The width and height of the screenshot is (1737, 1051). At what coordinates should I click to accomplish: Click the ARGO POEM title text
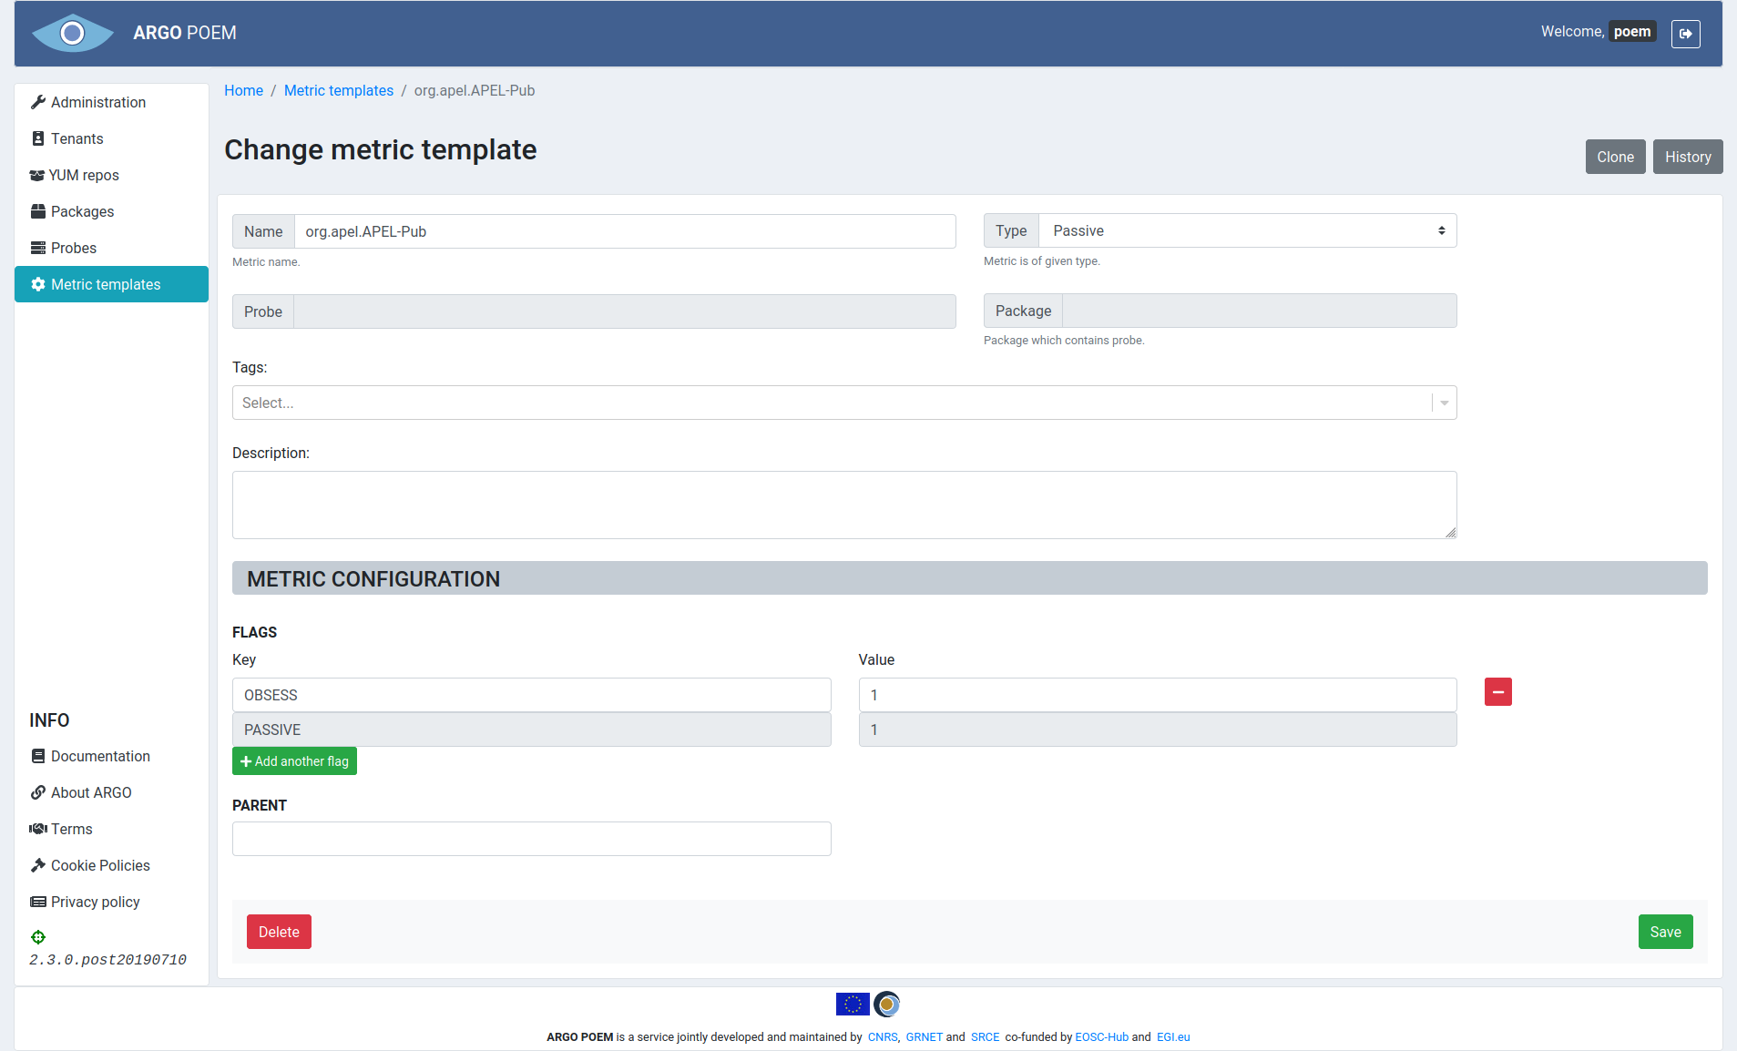click(x=185, y=33)
